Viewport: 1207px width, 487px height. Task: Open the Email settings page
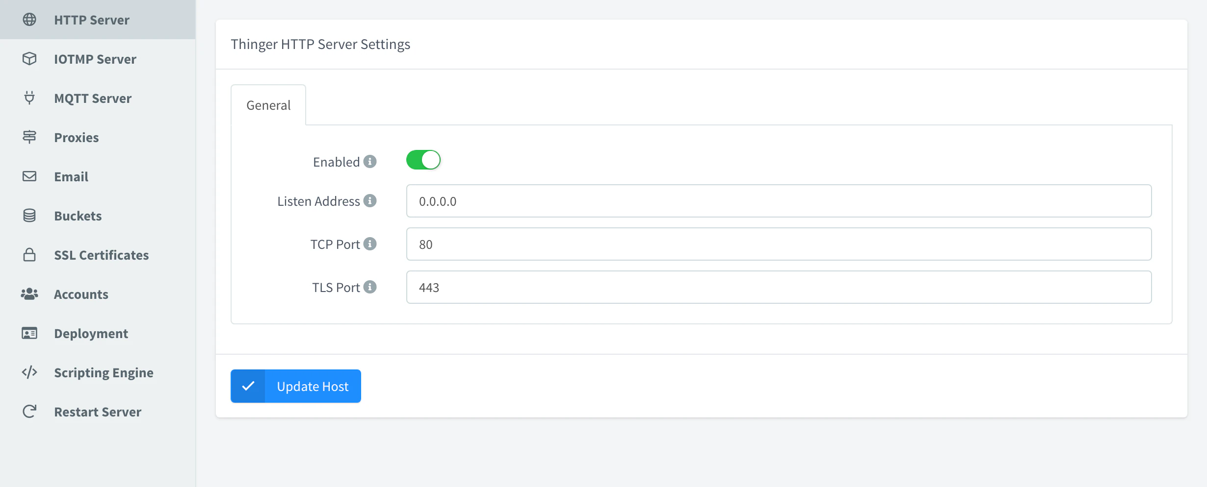pyautogui.click(x=98, y=176)
